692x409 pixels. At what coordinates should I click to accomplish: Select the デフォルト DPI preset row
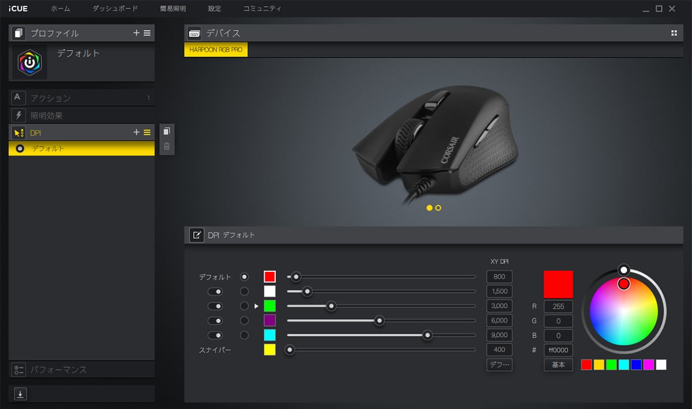click(x=82, y=149)
